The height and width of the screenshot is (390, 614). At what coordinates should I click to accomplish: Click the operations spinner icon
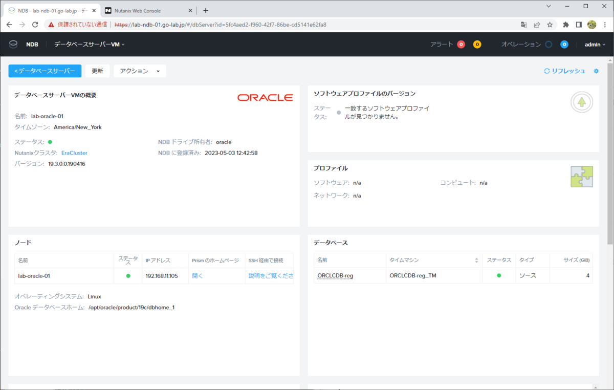tap(549, 45)
